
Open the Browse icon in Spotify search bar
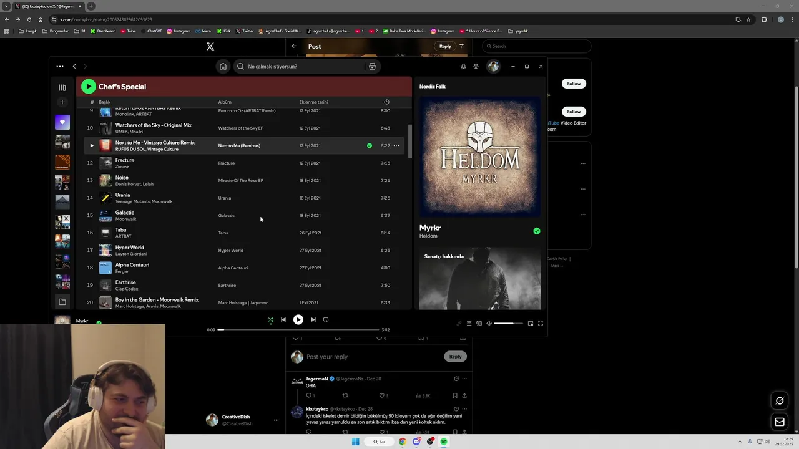[372, 66]
